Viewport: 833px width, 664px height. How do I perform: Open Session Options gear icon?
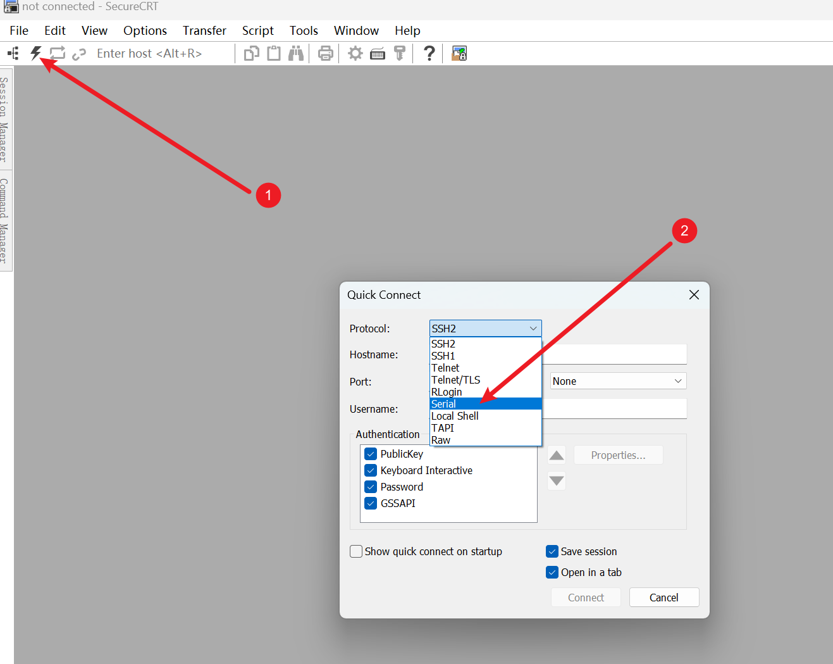[x=355, y=54]
